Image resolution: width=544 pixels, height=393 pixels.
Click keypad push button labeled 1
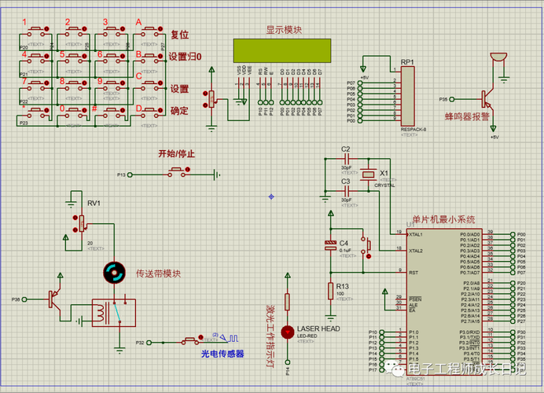(x=36, y=32)
